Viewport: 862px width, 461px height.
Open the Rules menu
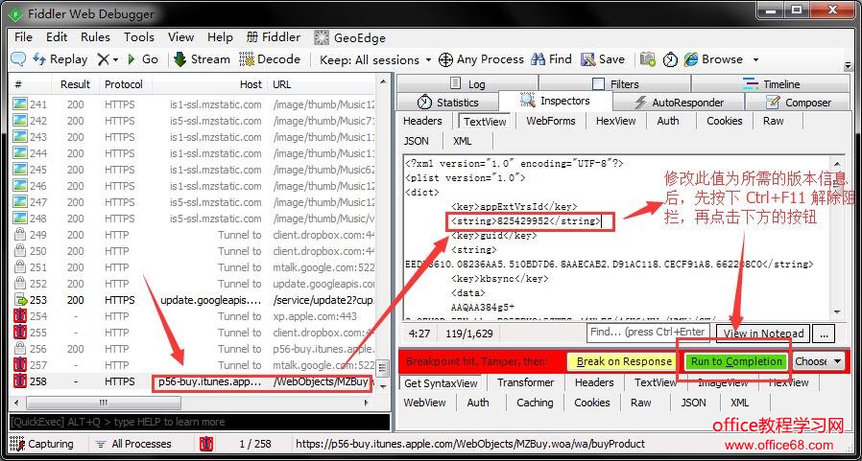tap(95, 37)
